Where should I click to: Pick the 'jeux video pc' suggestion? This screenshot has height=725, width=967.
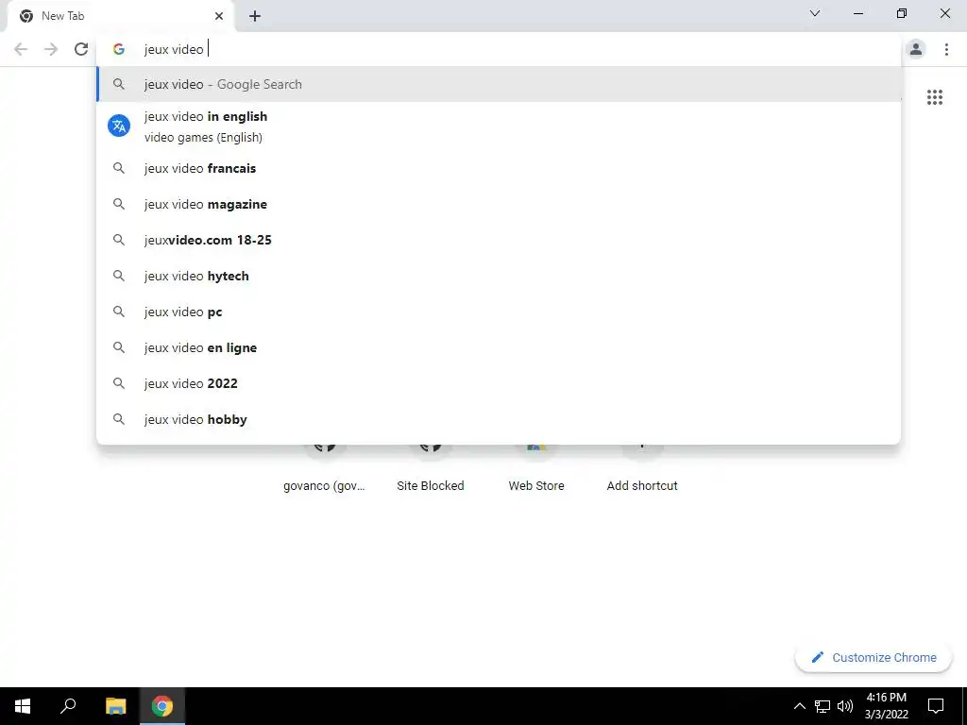(499, 312)
